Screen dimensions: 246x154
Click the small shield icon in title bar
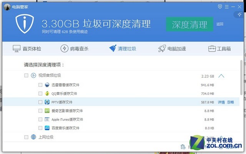[x=220, y=7]
